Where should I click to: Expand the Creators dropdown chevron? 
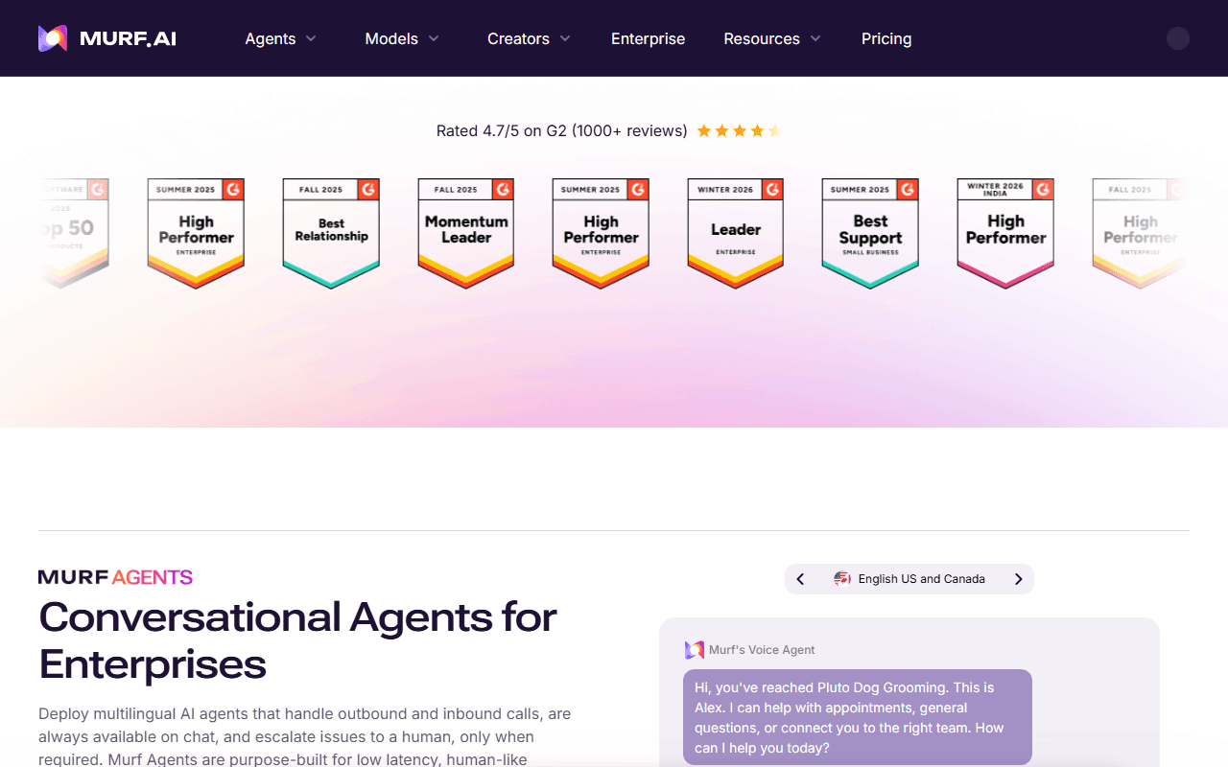coord(565,39)
